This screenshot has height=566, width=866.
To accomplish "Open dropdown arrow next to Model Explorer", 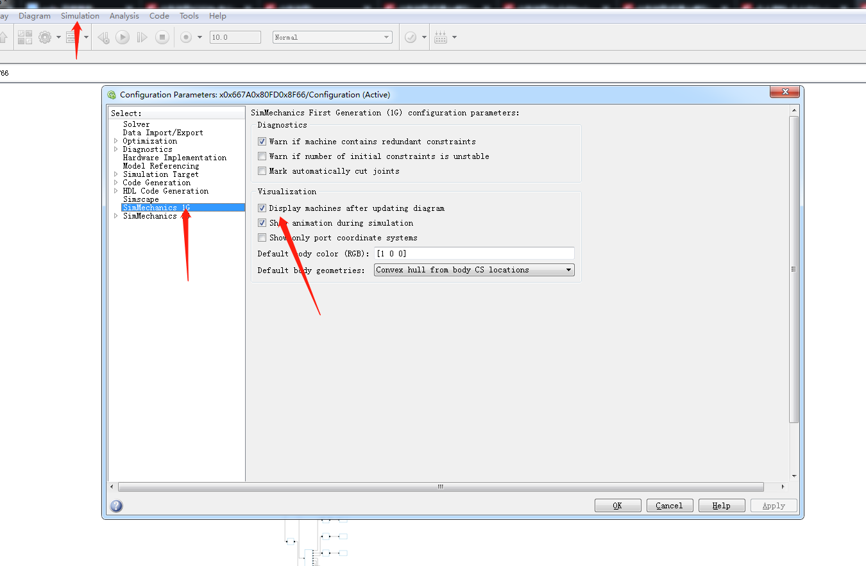I will click(x=86, y=37).
